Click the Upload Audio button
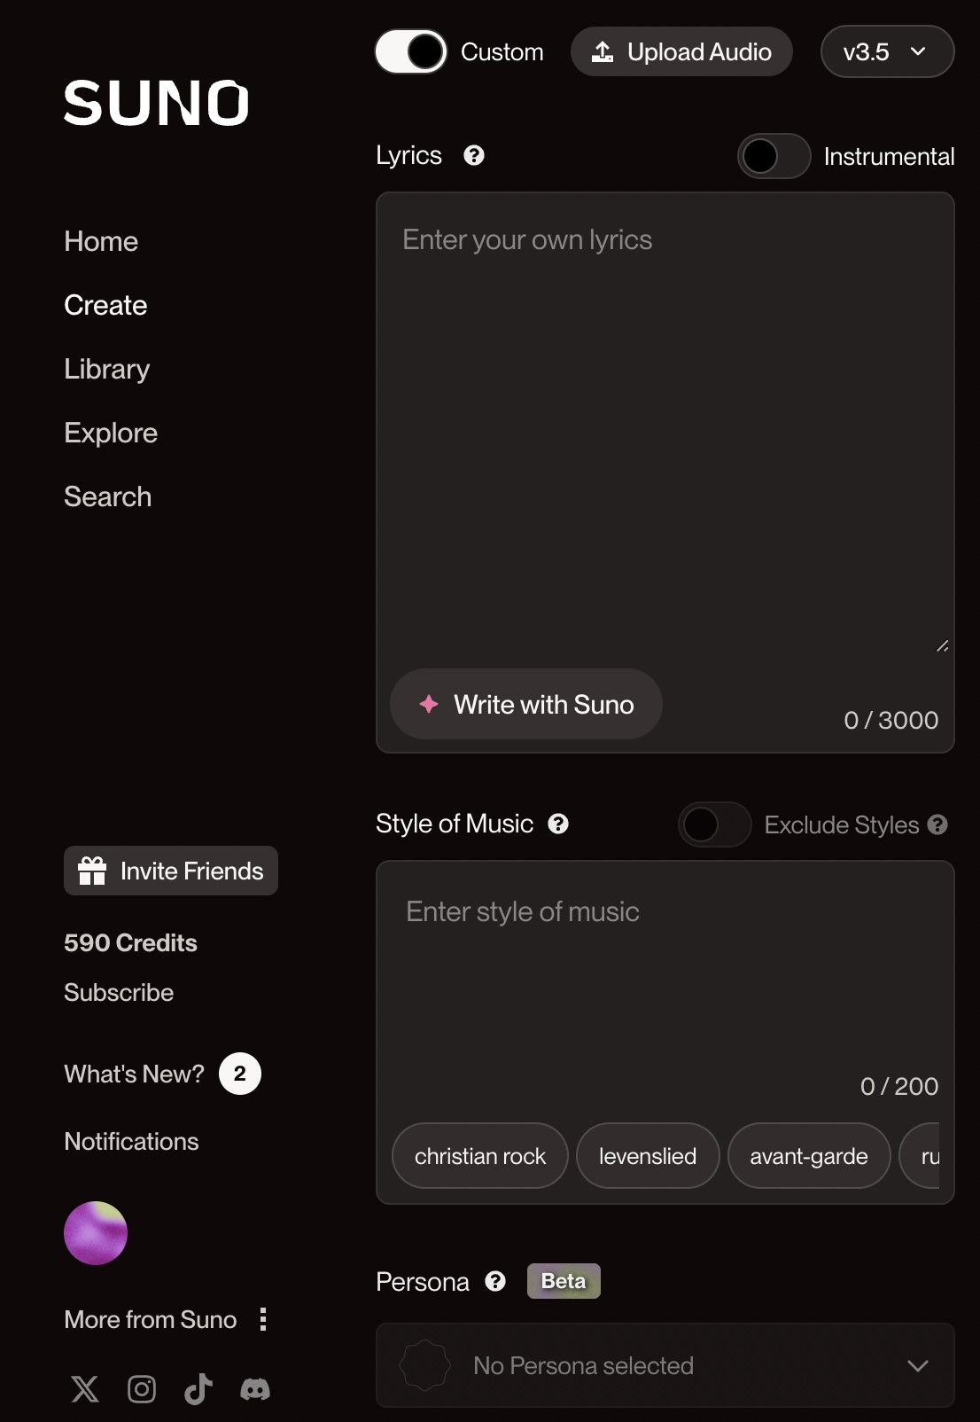The width and height of the screenshot is (980, 1422). [x=681, y=52]
